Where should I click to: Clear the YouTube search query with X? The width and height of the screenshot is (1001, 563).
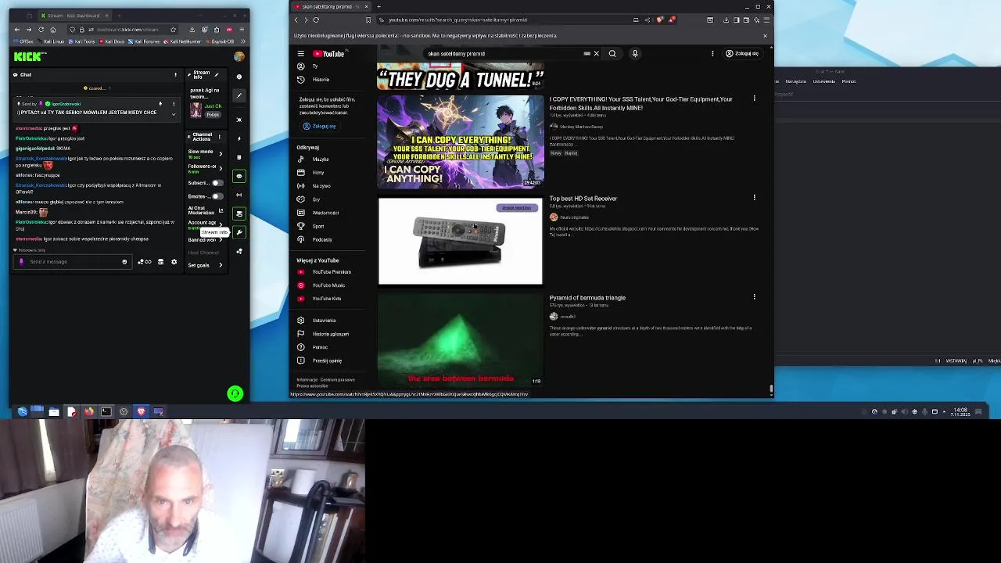(596, 54)
